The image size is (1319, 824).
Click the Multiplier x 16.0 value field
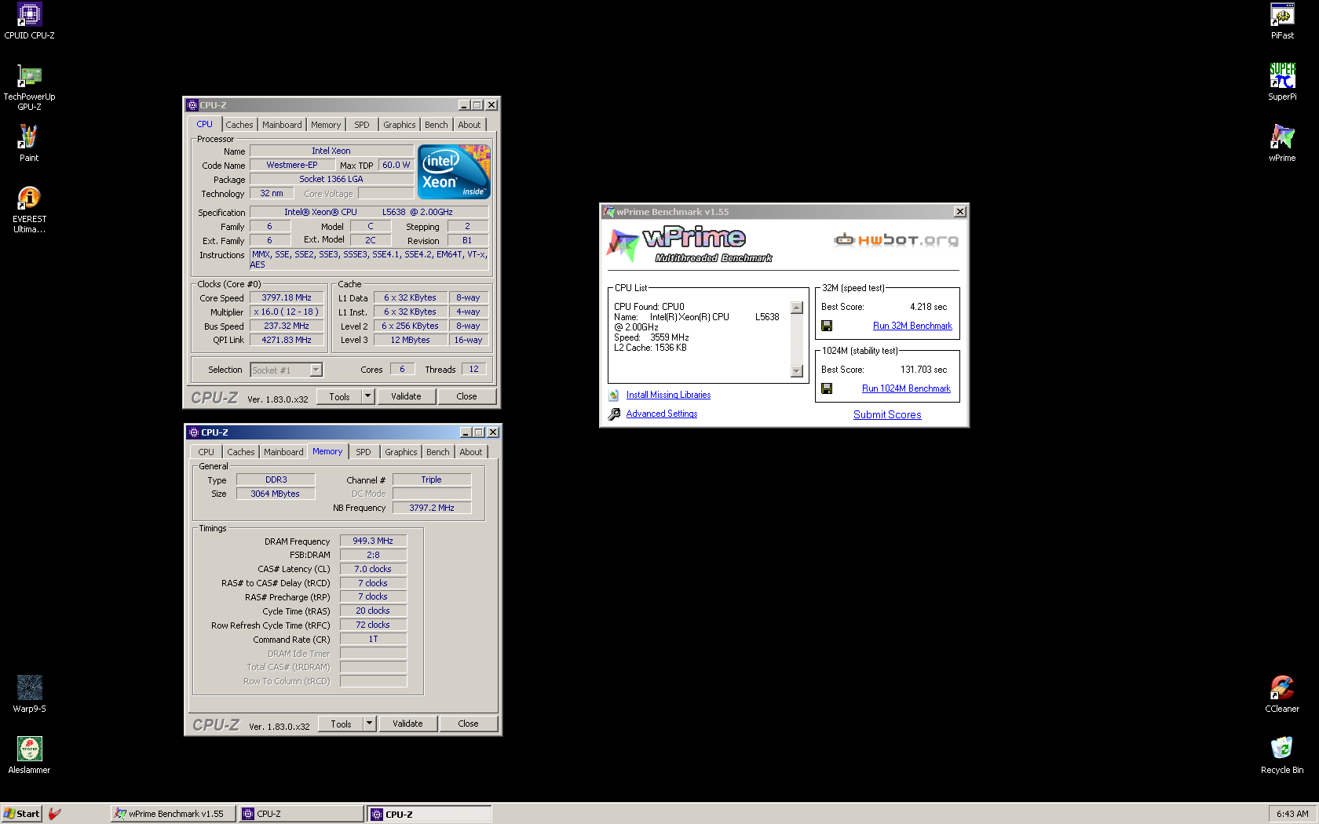(x=287, y=312)
